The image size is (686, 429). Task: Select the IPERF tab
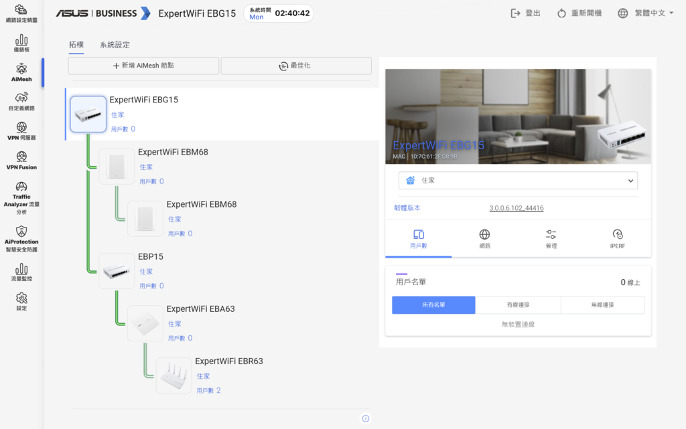(x=617, y=239)
